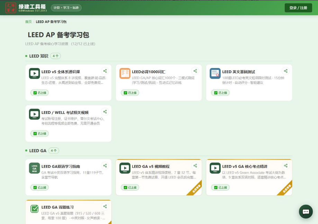Click video icon of LEED / WELL 考试相关视频
Screen dimensions: 318x224
(x=35, y=114)
